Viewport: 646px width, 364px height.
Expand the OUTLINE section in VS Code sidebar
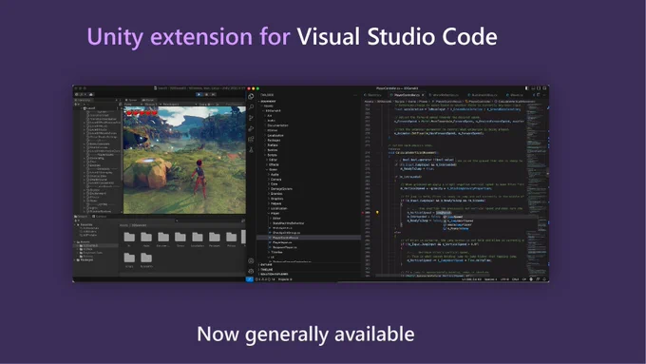309,264
